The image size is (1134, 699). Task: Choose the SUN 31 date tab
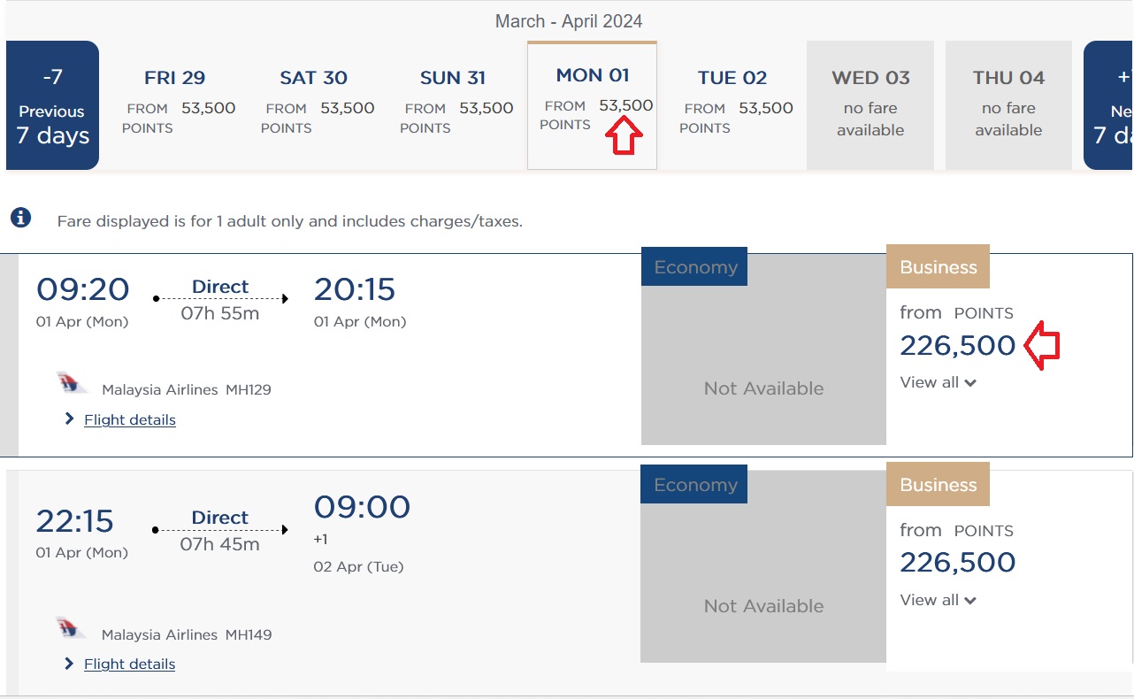coord(453,104)
